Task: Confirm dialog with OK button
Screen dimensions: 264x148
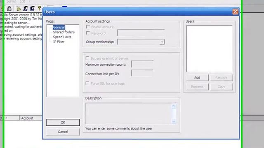Action: [x=63, y=123]
